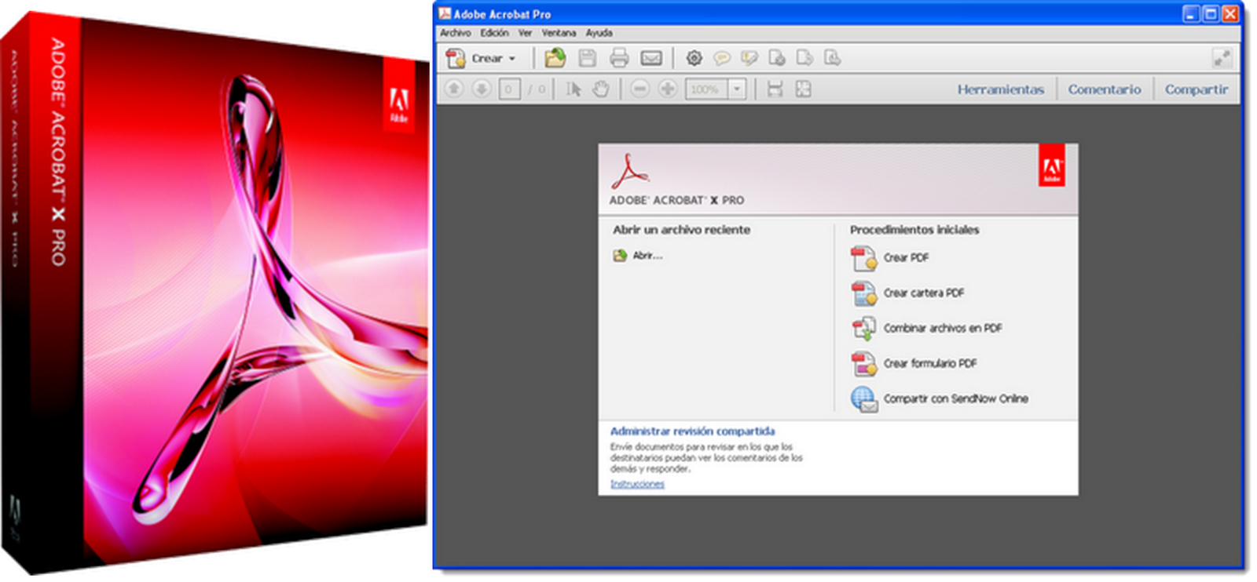The image size is (1257, 582).
Task: Click the 100% zoom value field
Action: 706,89
